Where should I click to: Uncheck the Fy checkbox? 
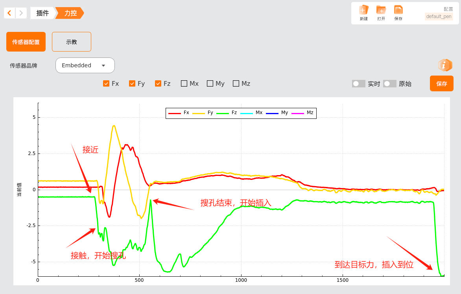(x=132, y=83)
